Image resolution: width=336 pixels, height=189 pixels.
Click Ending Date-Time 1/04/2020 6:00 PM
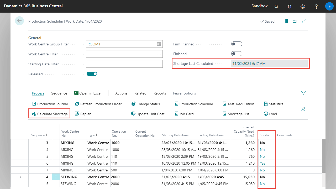point(213,170)
